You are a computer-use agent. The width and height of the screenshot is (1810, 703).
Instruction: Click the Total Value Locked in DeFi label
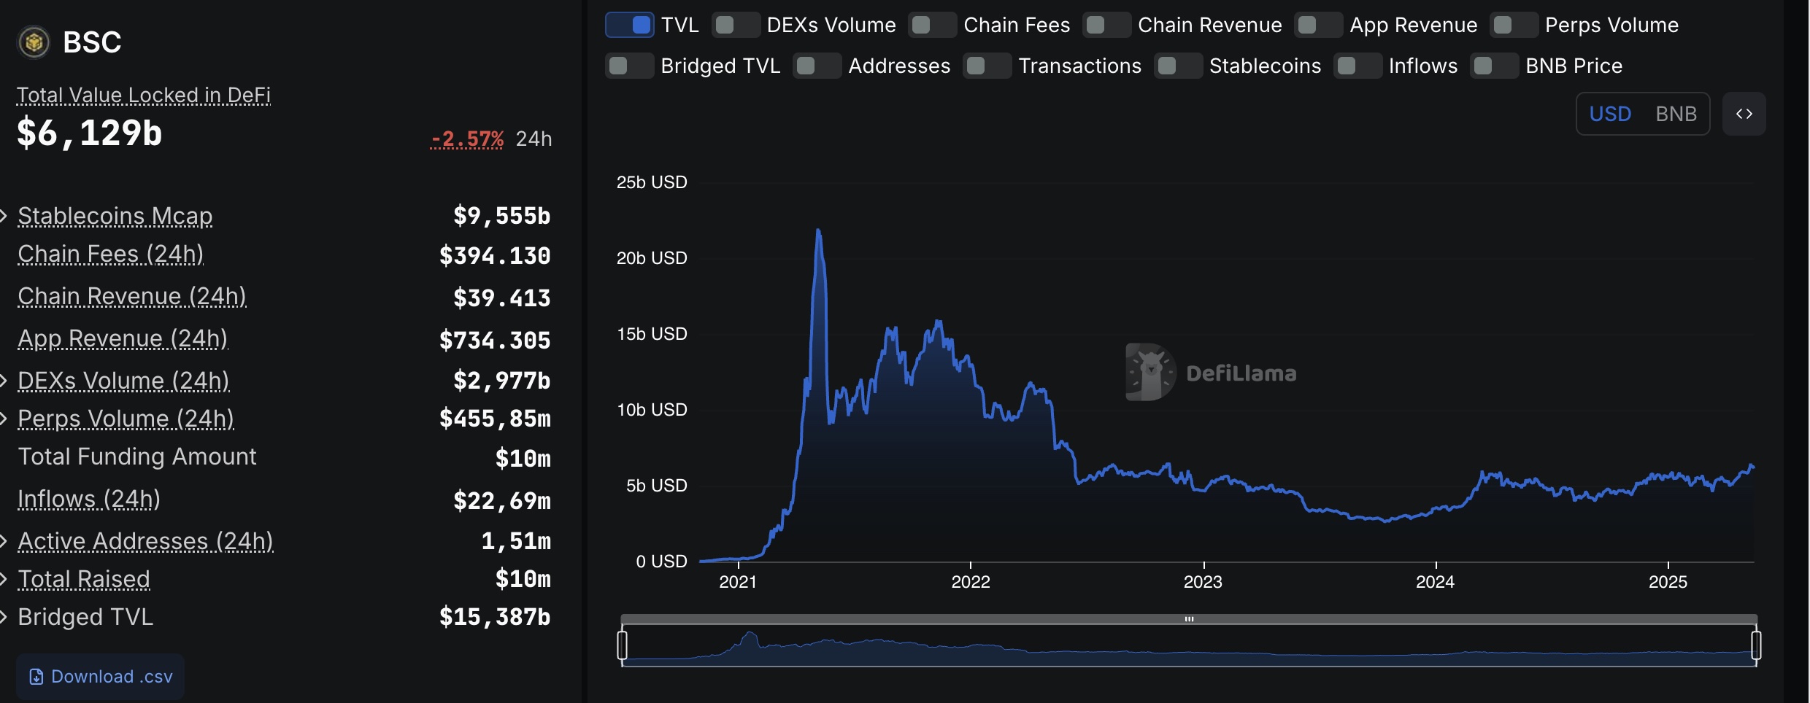[144, 96]
